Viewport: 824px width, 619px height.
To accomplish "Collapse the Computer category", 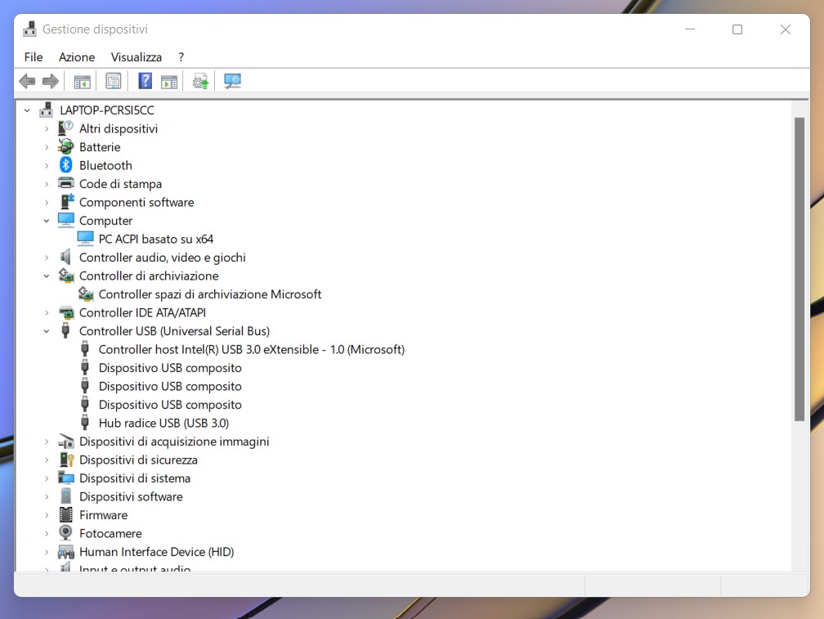I will click(x=47, y=221).
